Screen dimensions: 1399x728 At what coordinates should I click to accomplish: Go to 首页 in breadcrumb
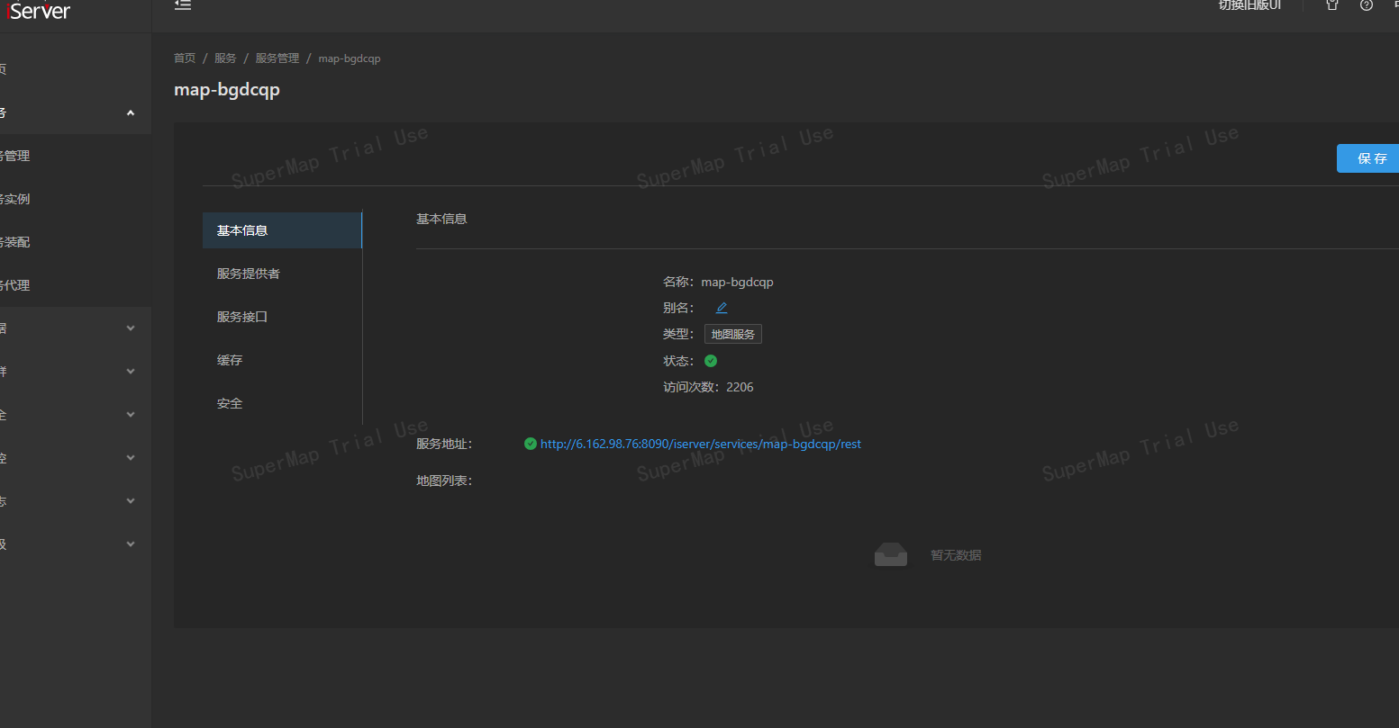[x=185, y=58]
